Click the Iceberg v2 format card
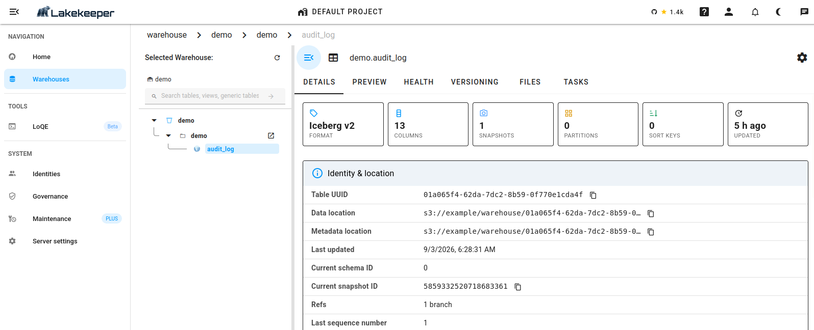Image resolution: width=814 pixels, height=330 pixels. (343, 124)
